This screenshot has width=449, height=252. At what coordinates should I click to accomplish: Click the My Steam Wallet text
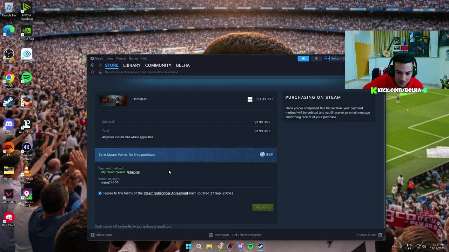(113, 172)
